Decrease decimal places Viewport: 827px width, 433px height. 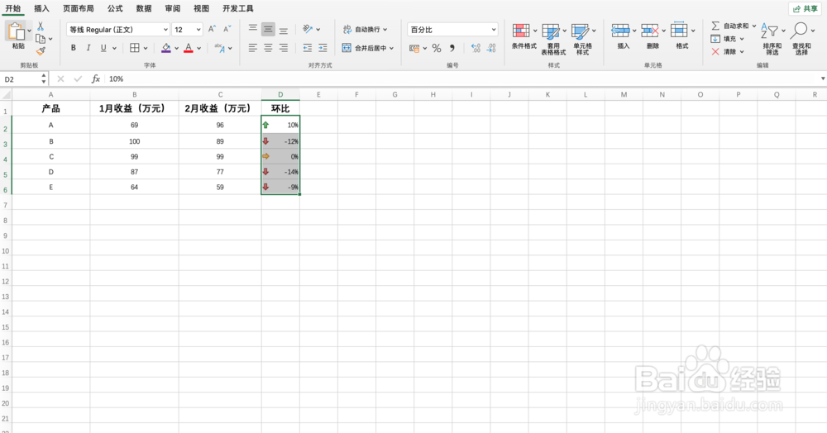491,48
